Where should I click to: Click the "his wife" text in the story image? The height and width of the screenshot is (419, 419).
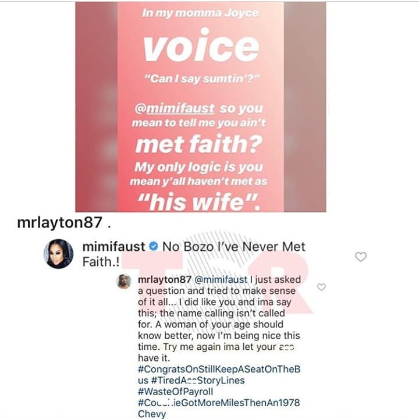point(199,202)
